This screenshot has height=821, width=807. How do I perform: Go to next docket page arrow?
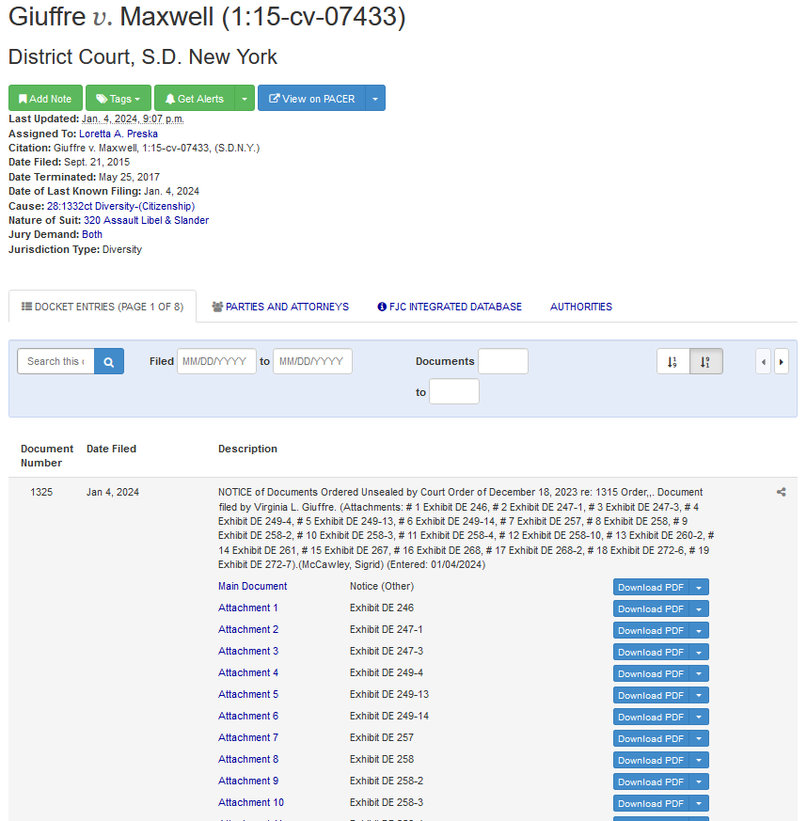tap(782, 361)
